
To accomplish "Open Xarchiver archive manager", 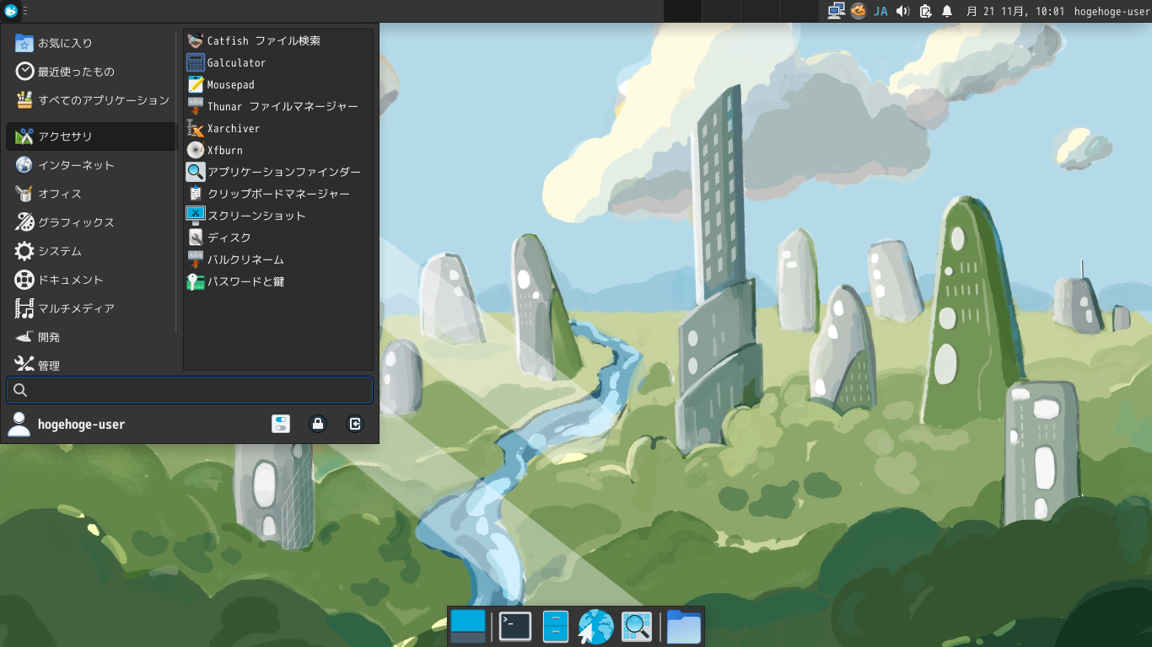I will coord(278,128).
